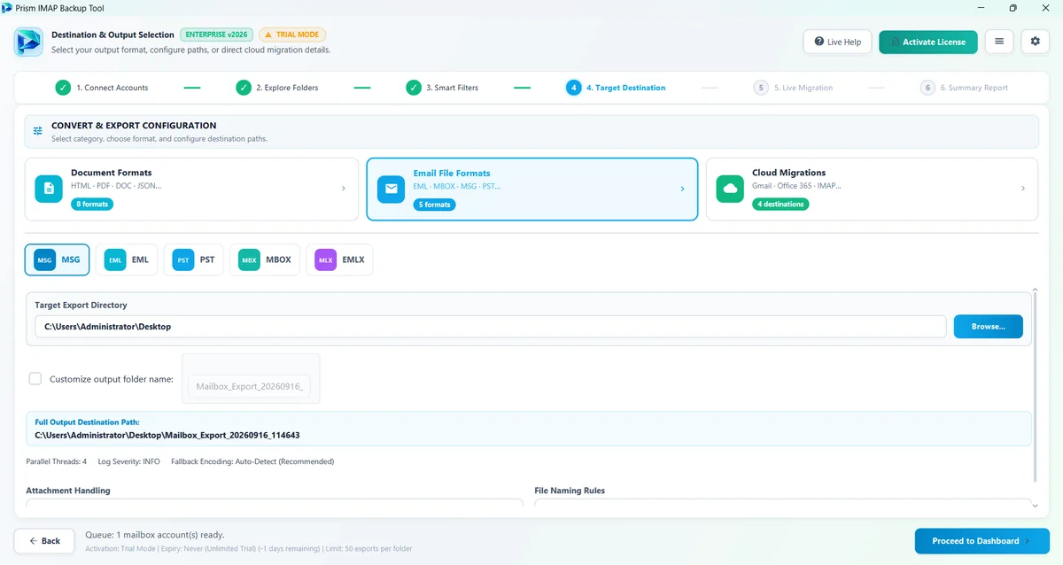Click the Email File Formats envelope icon
Viewport: 1063px width, 565px height.
click(391, 189)
